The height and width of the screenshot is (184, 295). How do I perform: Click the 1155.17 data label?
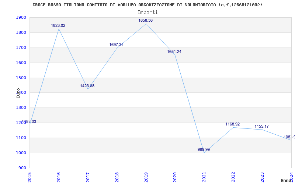click(262, 126)
